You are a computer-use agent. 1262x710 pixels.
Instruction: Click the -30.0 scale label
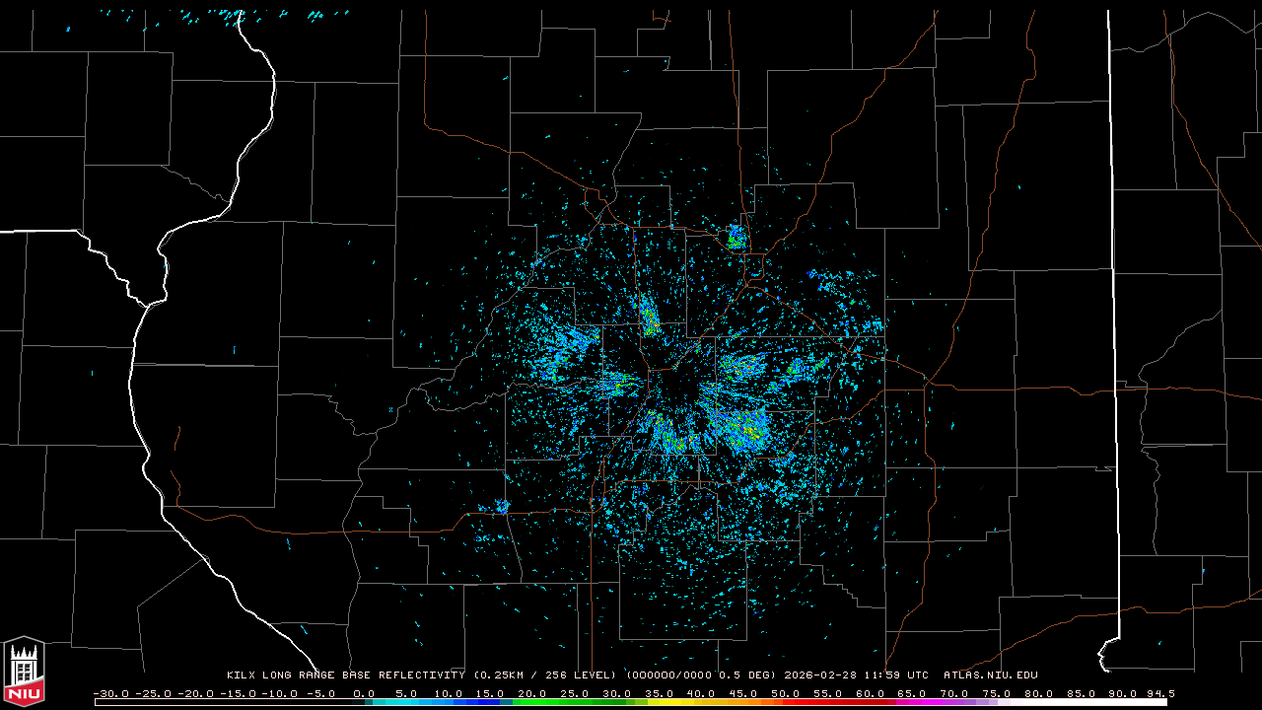coord(111,693)
